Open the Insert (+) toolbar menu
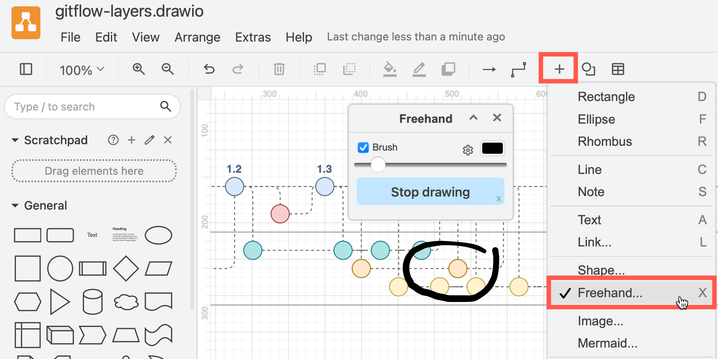718x359 pixels. pos(558,68)
